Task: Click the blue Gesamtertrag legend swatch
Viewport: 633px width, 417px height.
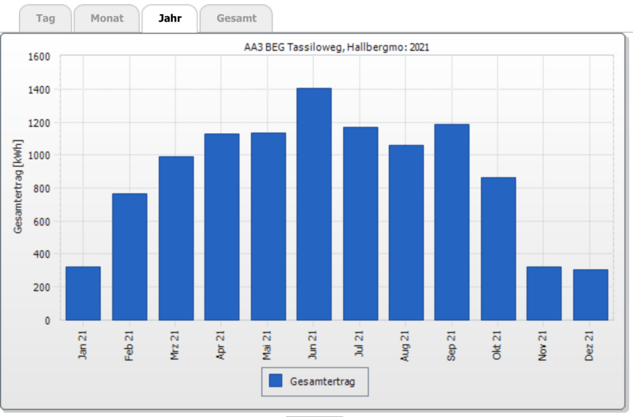Action: point(276,381)
